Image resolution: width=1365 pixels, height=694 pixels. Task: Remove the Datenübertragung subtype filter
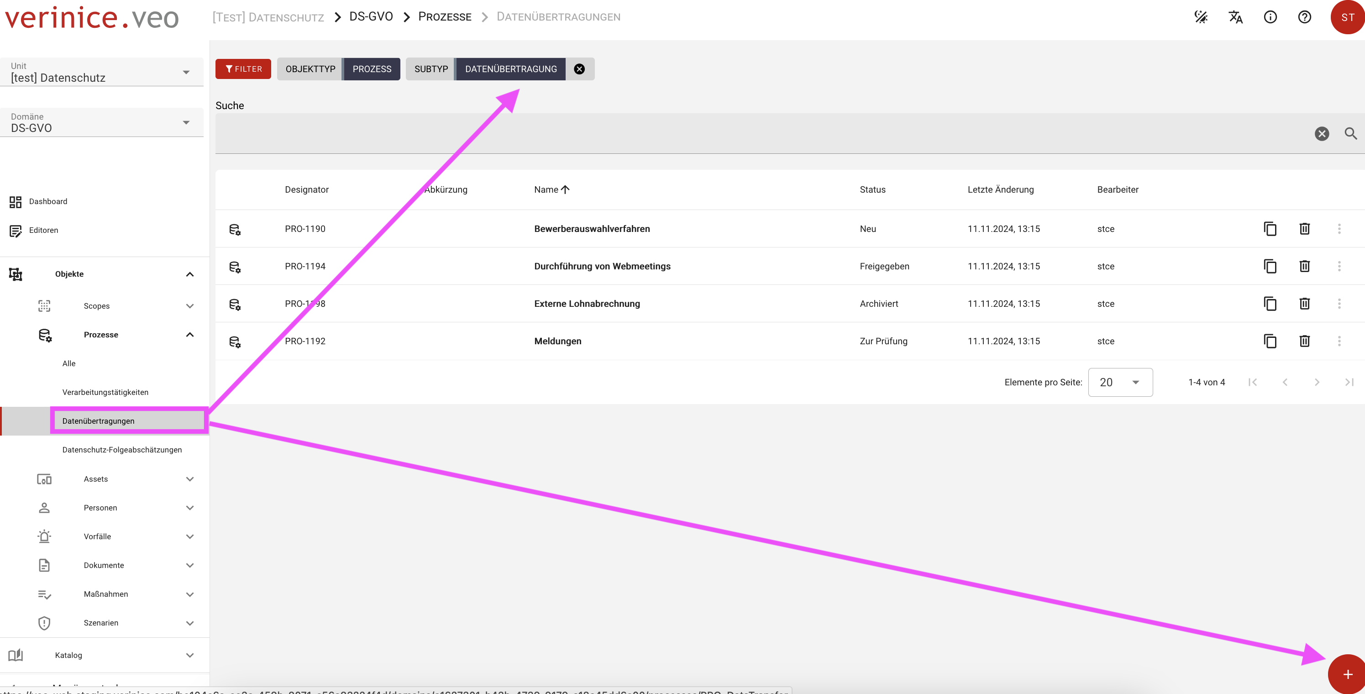click(x=579, y=69)
